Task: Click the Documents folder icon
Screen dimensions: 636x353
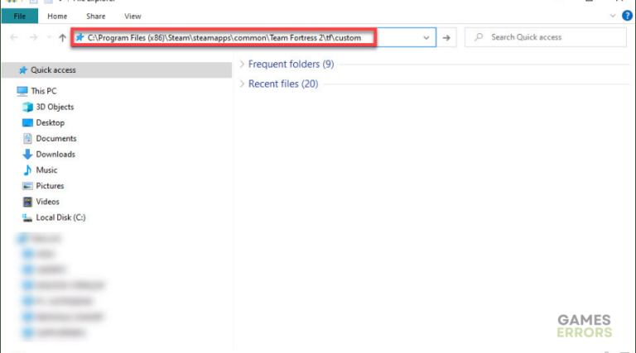Action: point(27,138)
